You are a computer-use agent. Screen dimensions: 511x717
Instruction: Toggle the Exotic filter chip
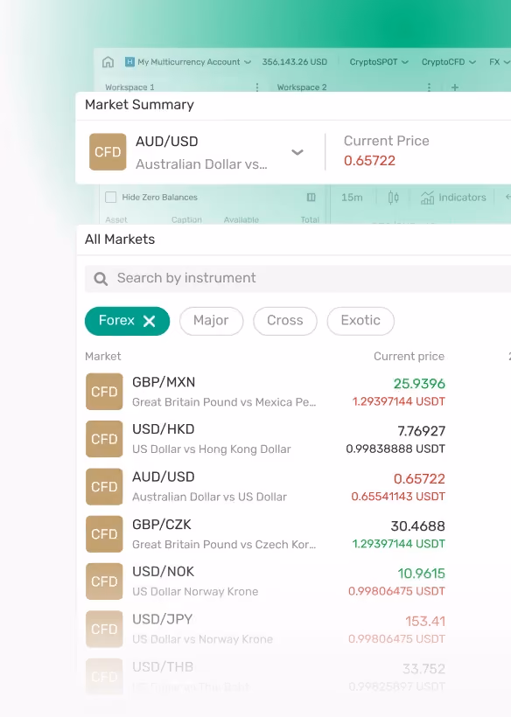(360, 321)
